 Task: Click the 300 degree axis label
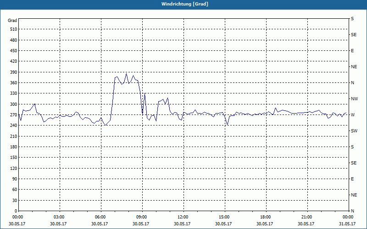(x=14, y=104)
